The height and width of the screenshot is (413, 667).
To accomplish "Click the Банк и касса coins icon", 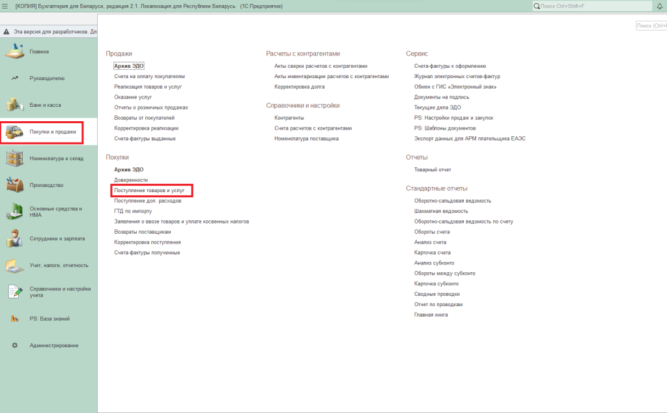I will click(14, 105).
